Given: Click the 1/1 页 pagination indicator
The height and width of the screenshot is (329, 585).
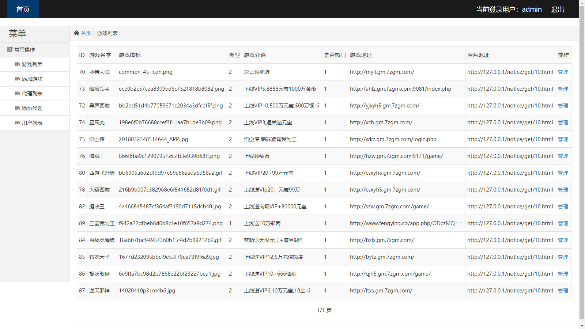Looking at the screenshot, I should [324, 310].
